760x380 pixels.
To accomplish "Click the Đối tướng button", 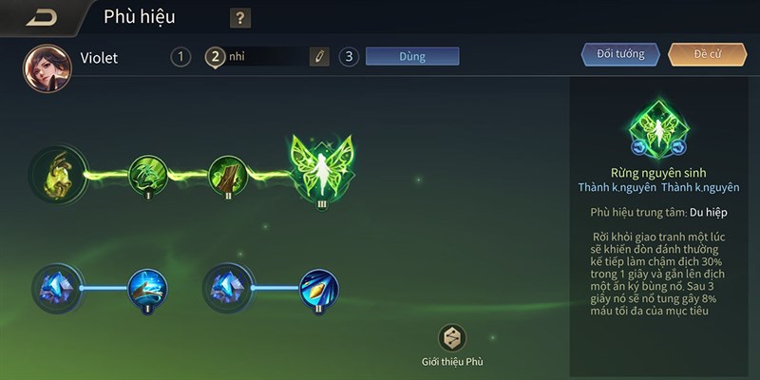I will coord(620,54).
